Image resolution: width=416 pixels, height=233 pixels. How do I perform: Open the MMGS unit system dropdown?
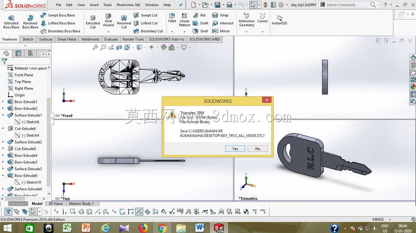point(390,219)
